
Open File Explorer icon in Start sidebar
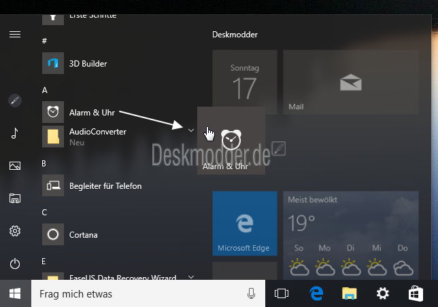tap(15, 198)
